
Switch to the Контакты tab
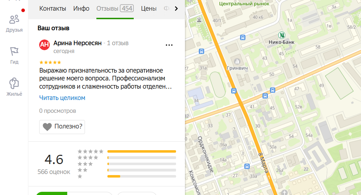tap(53, 9)
